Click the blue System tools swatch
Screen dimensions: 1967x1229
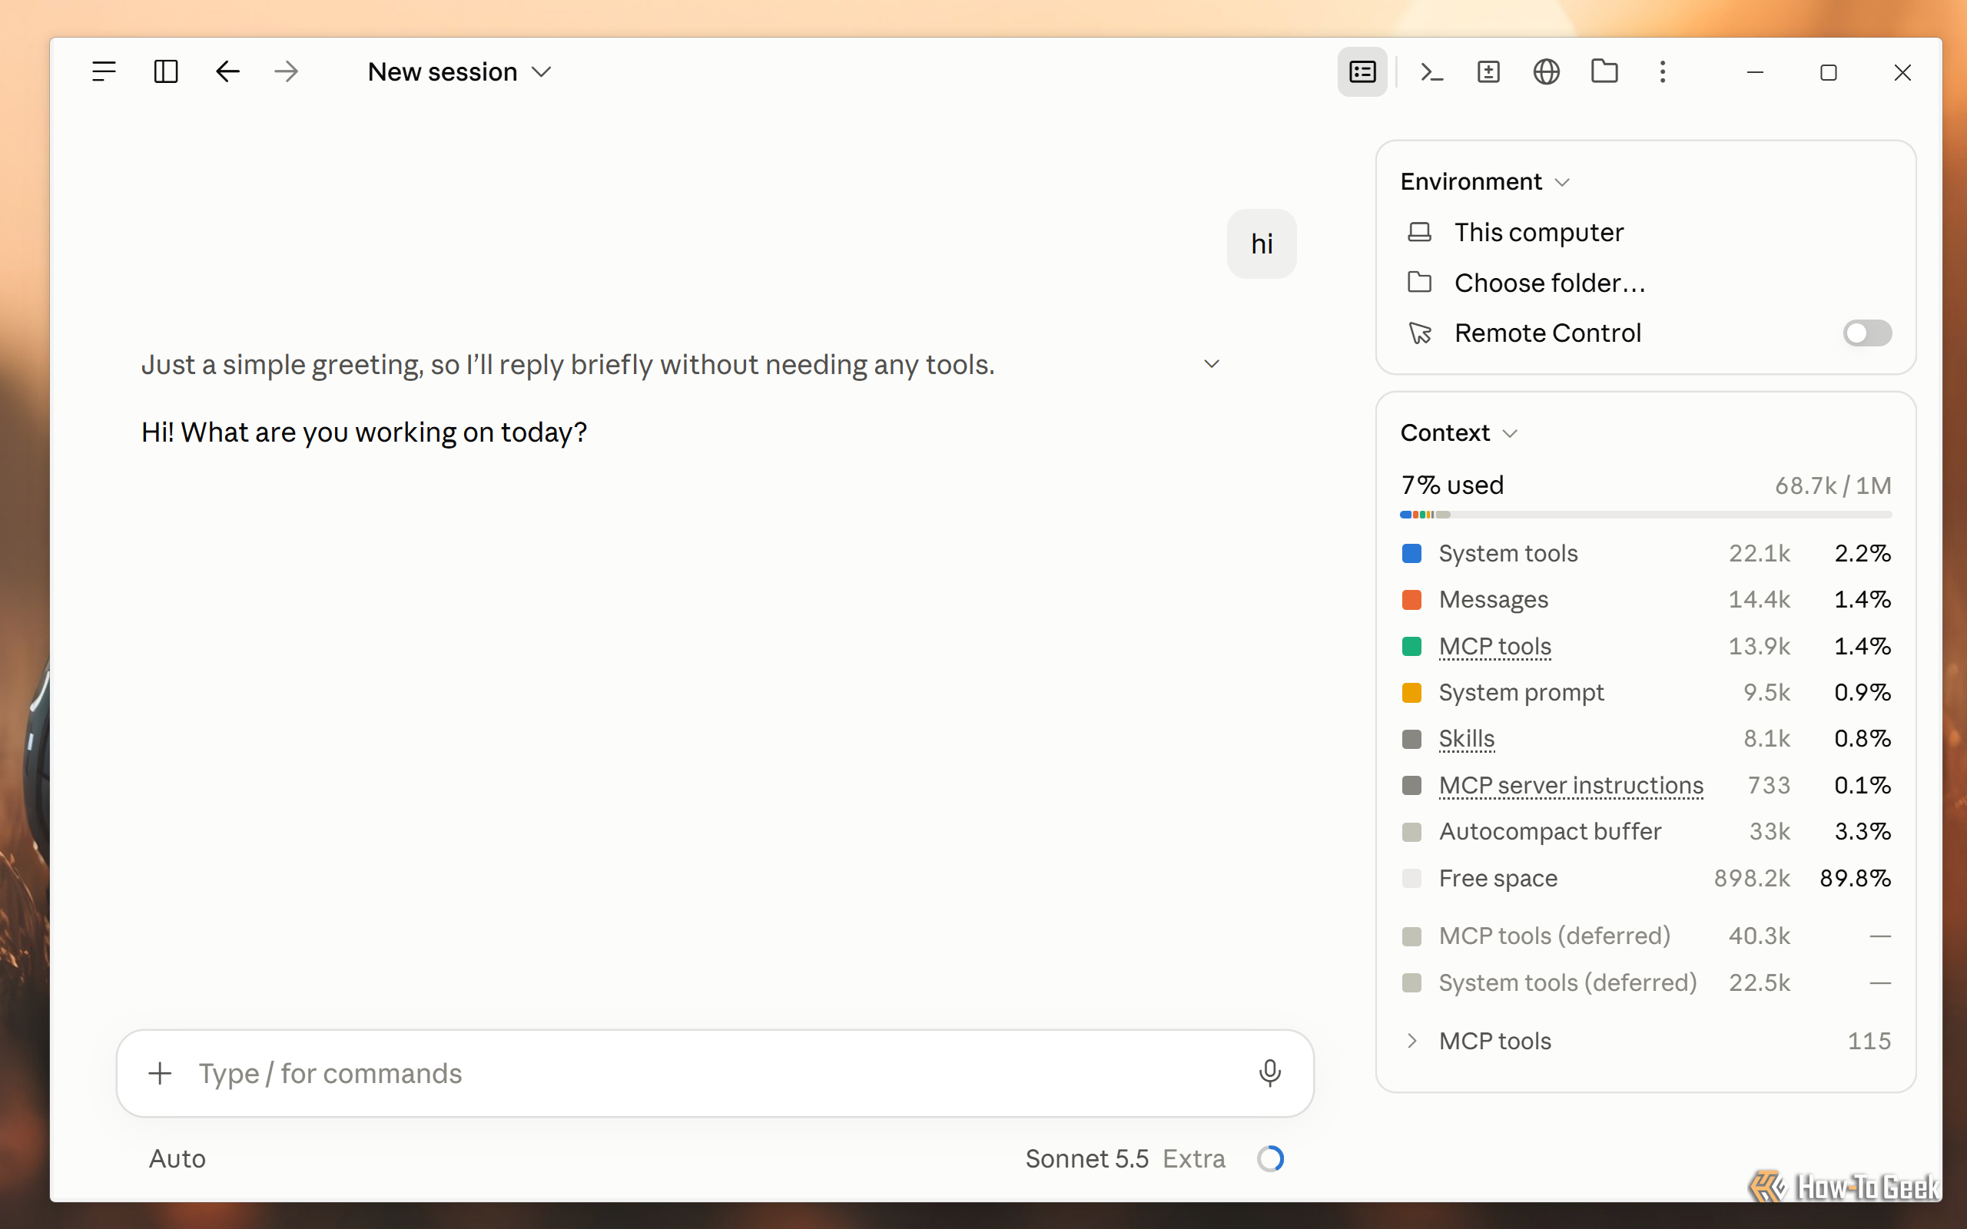1411,554
